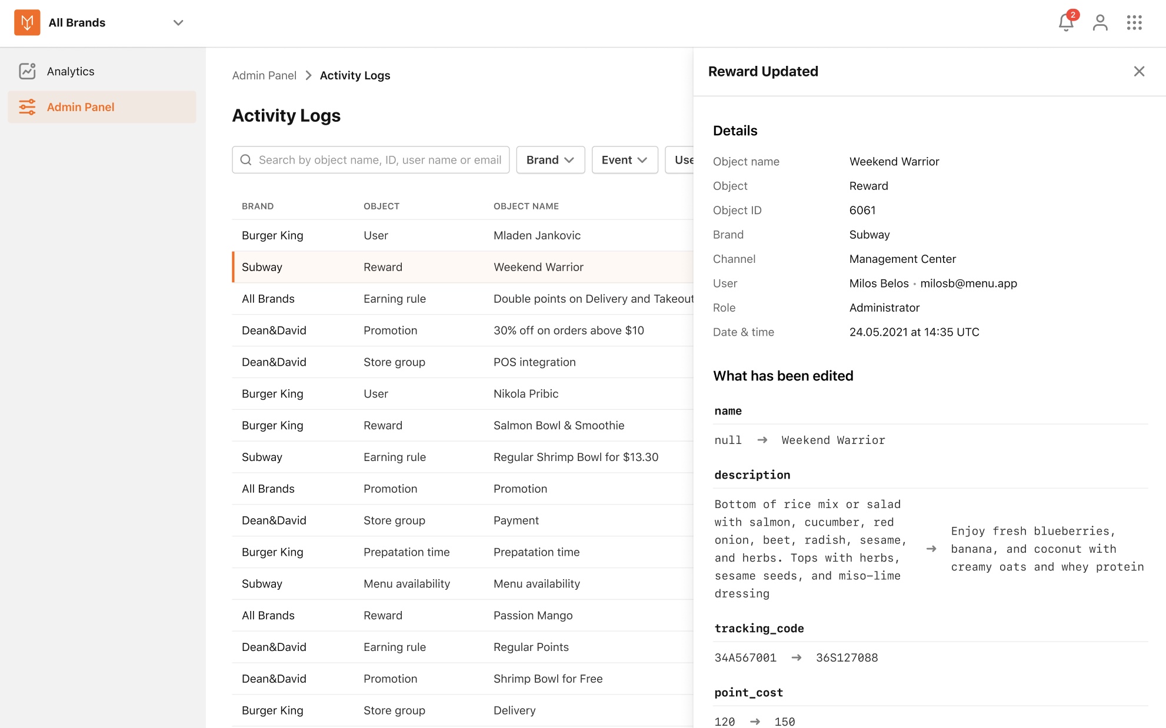Open the Nikola Pribic user row
1166x728 pixels.
(x=462, y=394)
